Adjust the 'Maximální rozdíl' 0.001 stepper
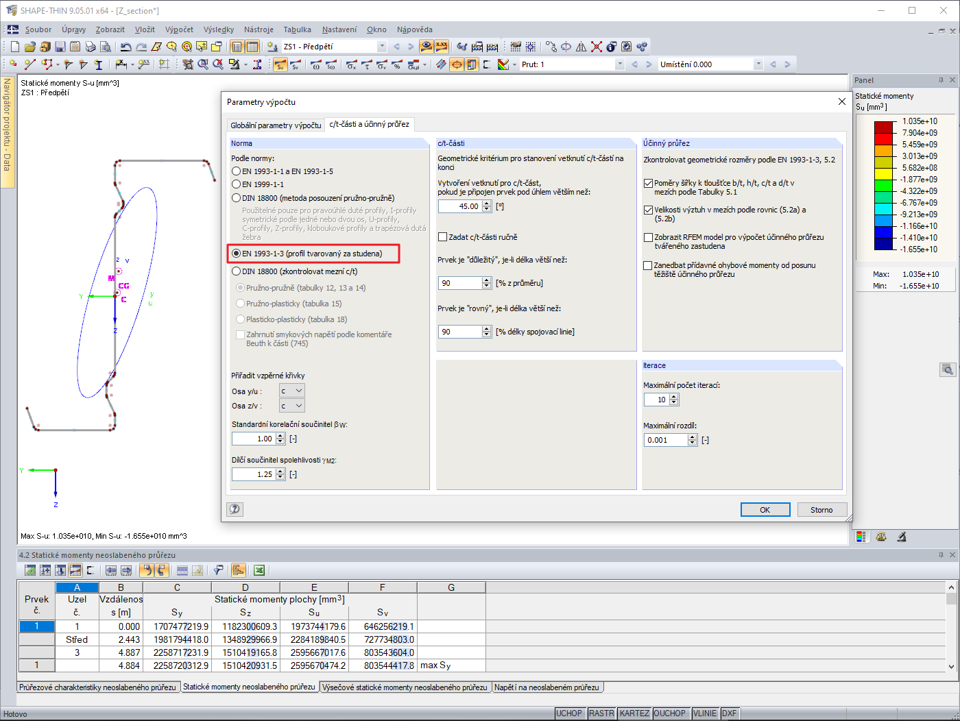 (x=693, y=440)
